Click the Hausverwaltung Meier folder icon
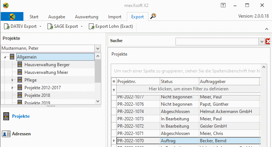Screen dimensions: 272x147 click(20, 72)
